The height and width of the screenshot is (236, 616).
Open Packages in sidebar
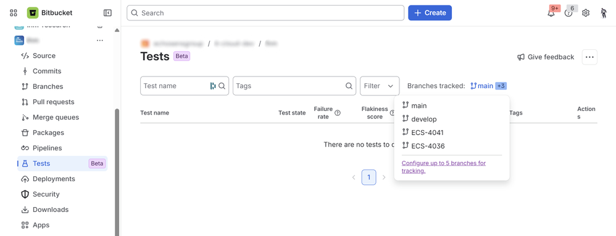click(x=62, y=132)
